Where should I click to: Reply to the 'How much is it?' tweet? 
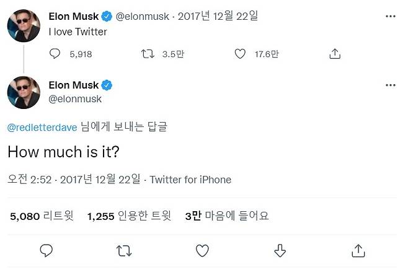(x=47, y=250)
